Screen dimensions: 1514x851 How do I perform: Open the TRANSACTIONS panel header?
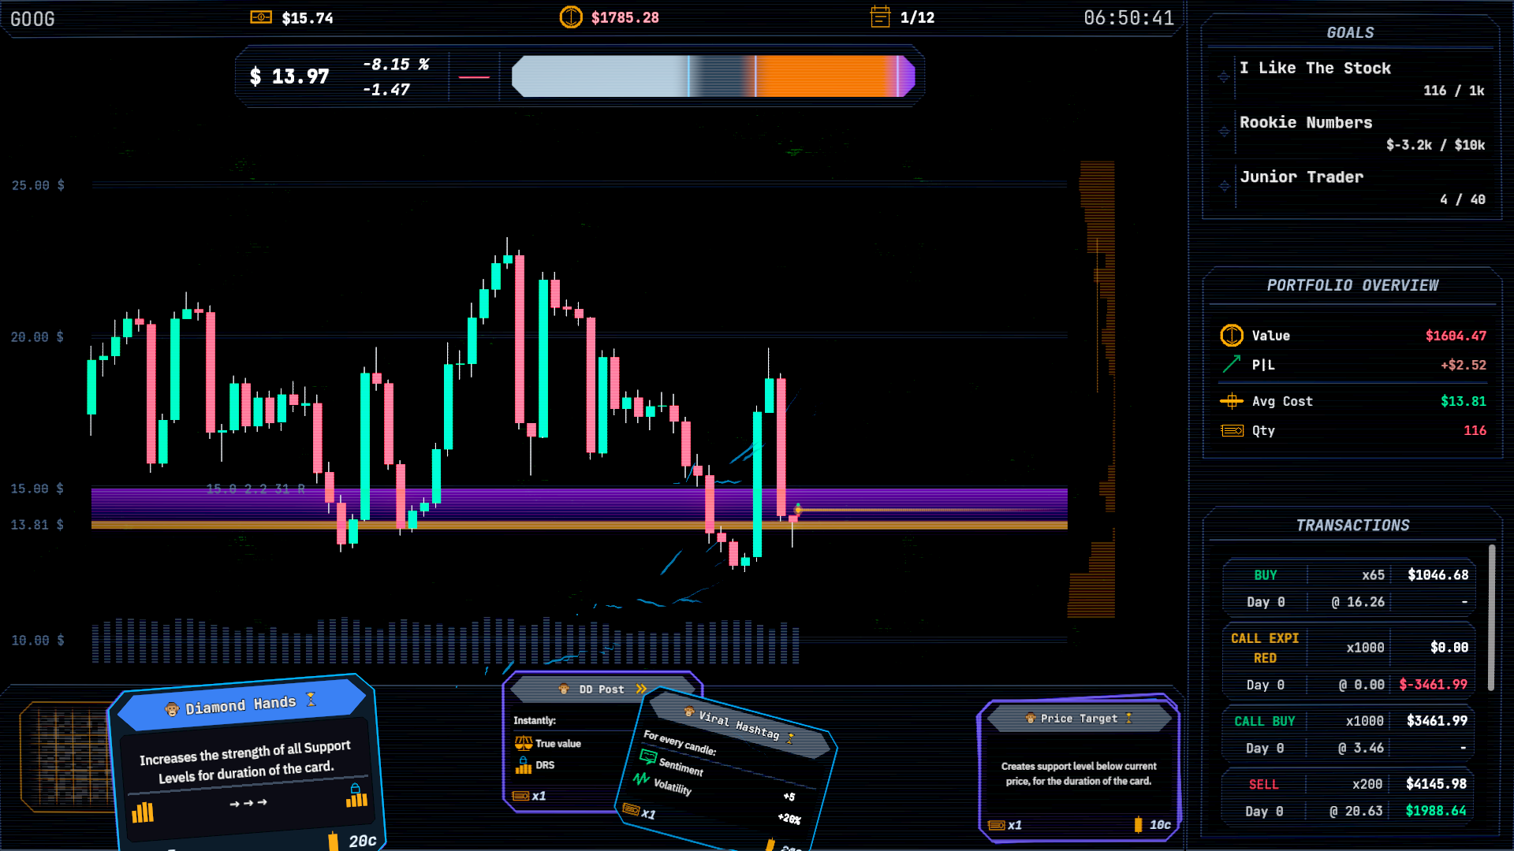[1352, 526]
